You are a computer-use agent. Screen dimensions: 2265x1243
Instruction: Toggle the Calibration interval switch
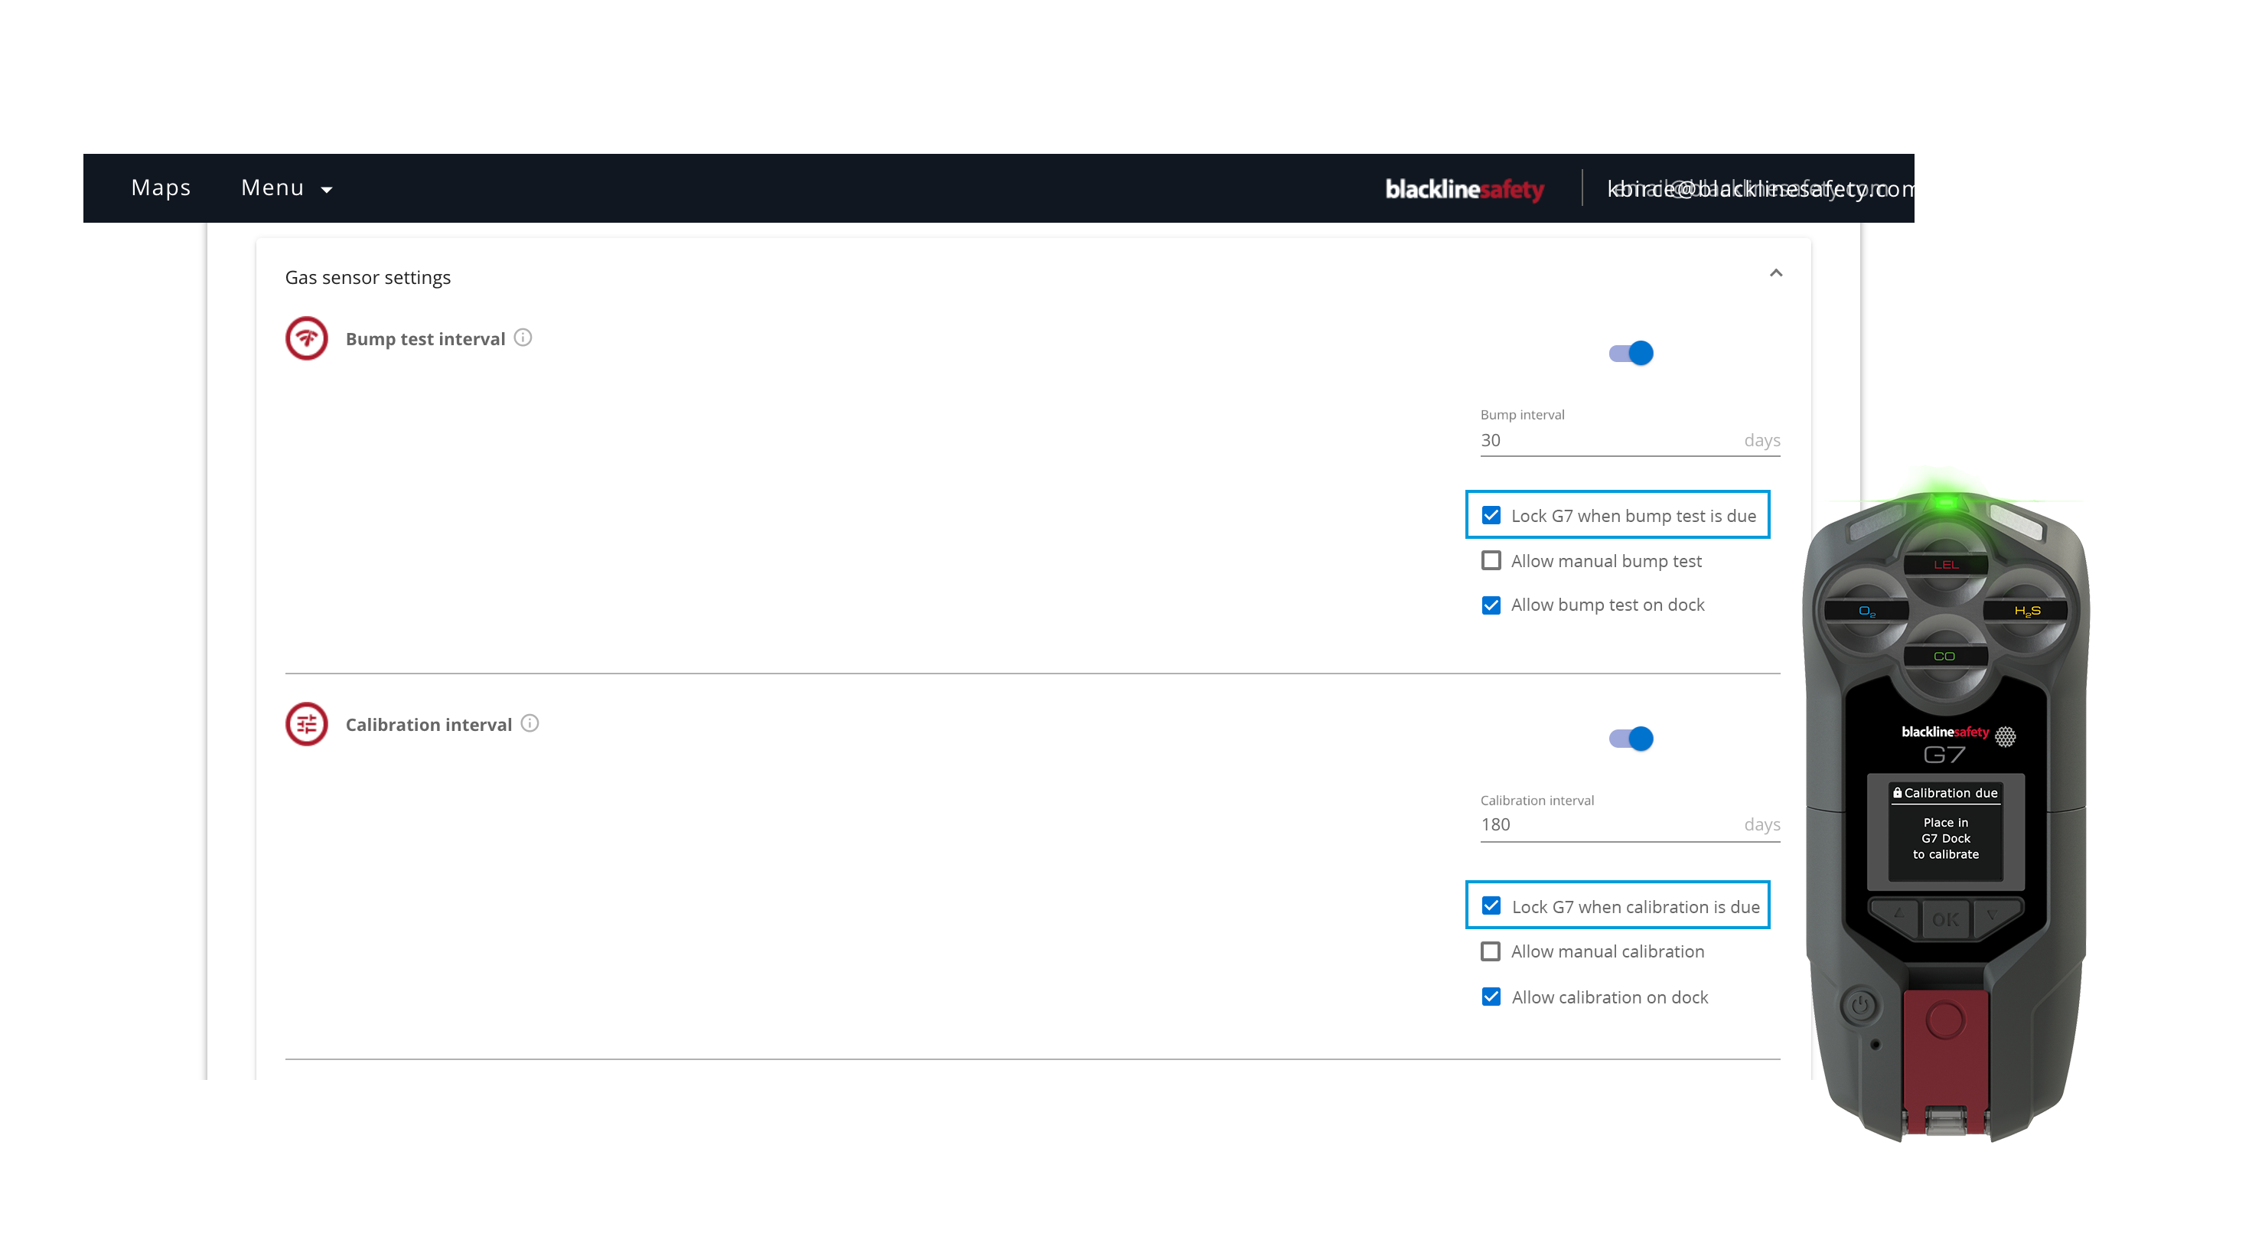pyautogui.click(x=1631, y=738)
